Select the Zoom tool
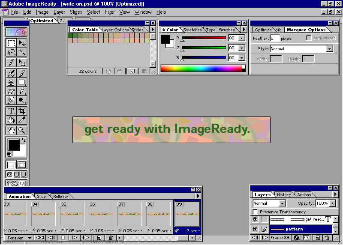The width and height of the screenshot is (343, 245). pyautogui.click(x=22, y=131)
